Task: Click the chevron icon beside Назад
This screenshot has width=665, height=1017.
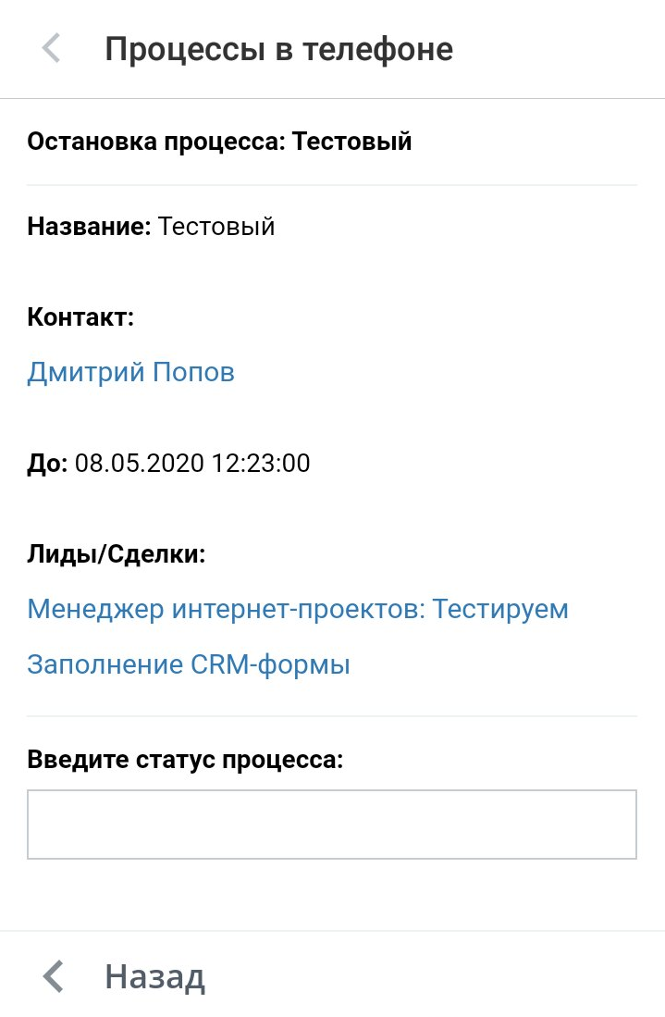Action: [55, 976]
